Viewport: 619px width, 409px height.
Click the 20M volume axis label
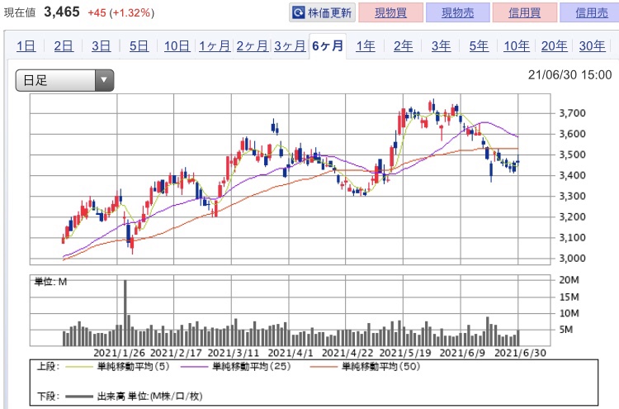tap(569, 280)
